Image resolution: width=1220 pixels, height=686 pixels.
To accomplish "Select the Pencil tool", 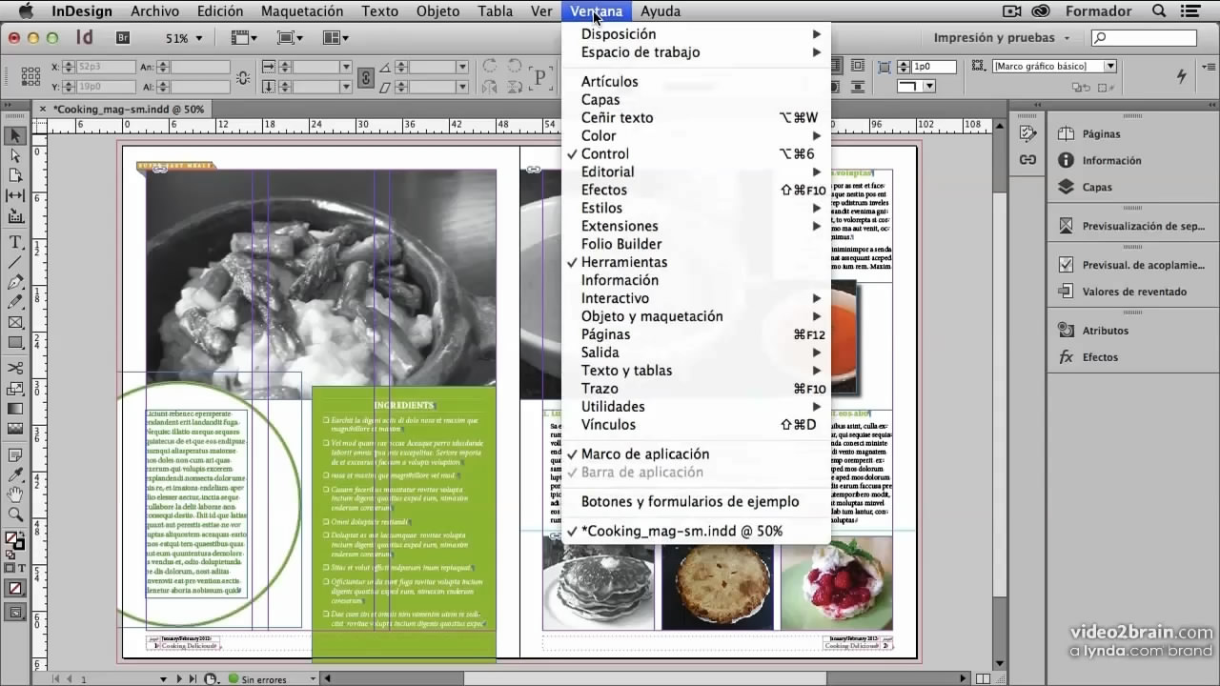I will [15, 302].
